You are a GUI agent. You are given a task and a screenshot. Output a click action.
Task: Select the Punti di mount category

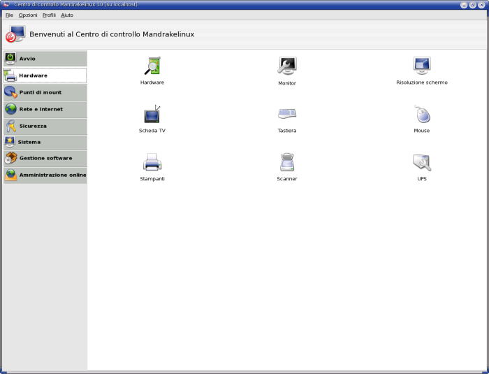point(45,92)
